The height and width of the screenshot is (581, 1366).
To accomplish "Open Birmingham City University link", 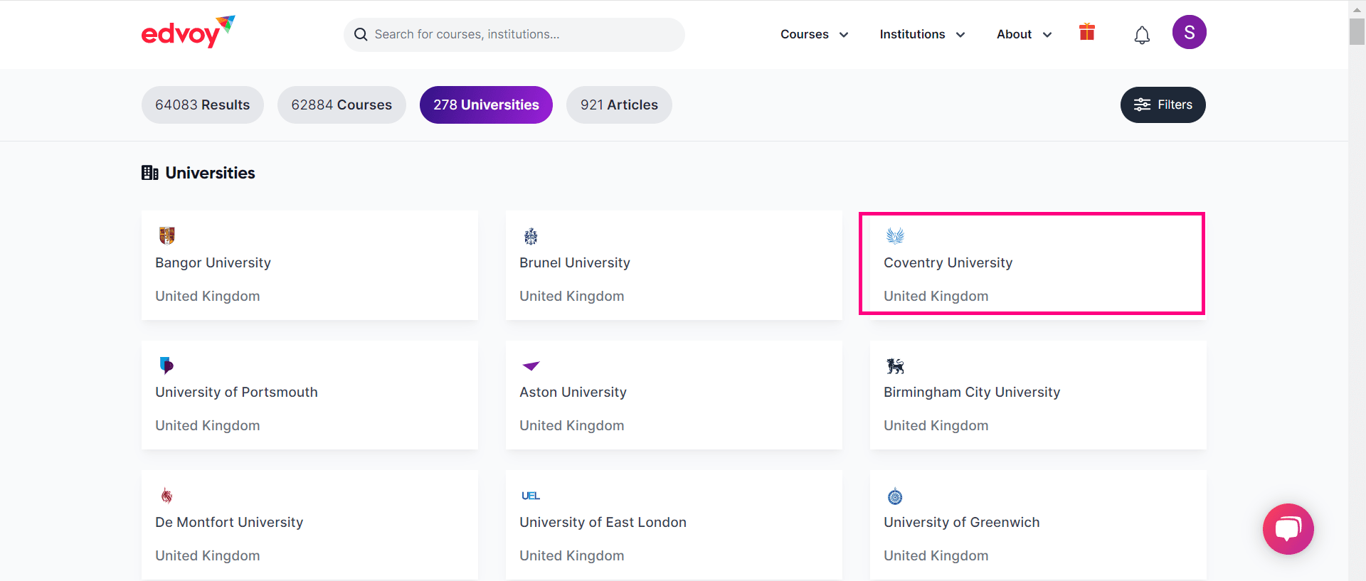I will pos(972,392).
